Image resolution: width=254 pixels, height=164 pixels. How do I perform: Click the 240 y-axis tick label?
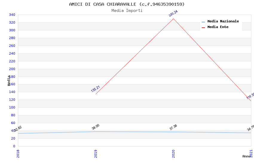tap(12, 53)
